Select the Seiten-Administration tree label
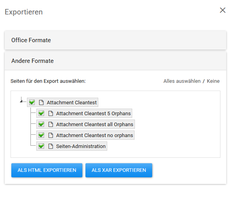The image size is (229, 198). coord(81,146)
